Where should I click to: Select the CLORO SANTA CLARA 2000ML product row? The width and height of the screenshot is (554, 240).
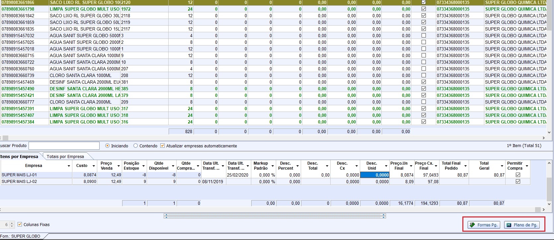pos(273,102)
